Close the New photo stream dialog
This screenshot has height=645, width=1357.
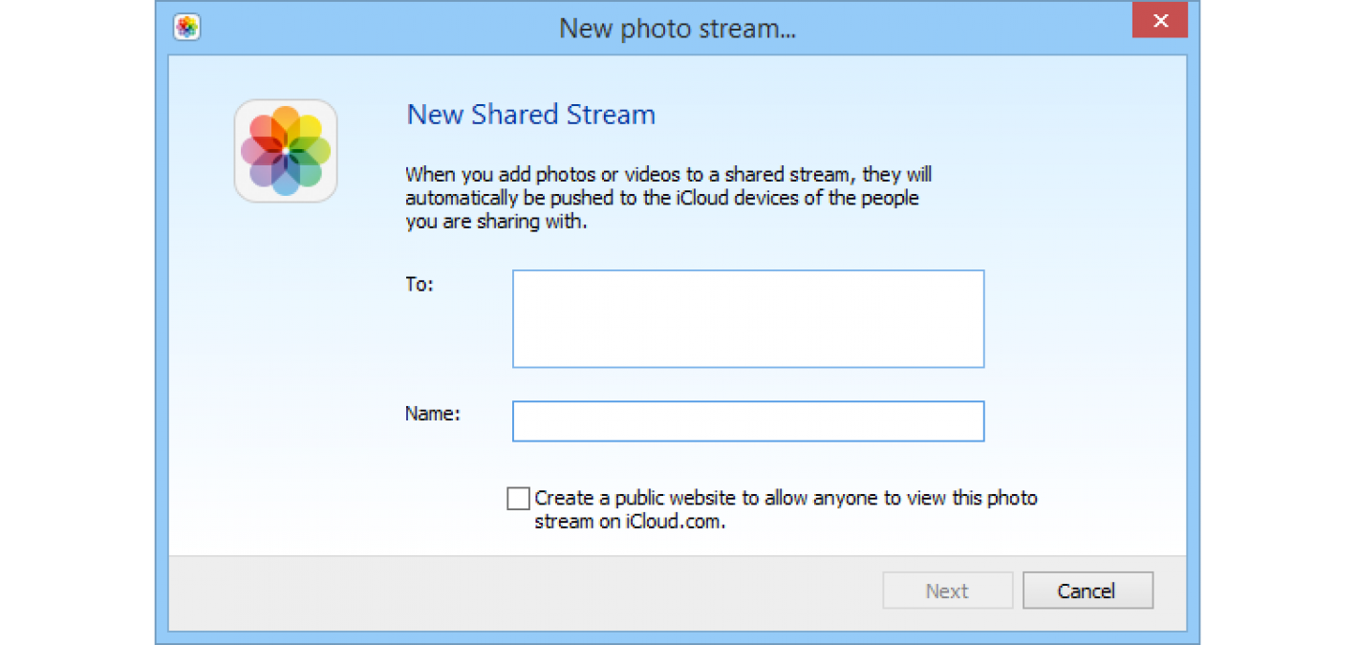[x=1159, y=21]
